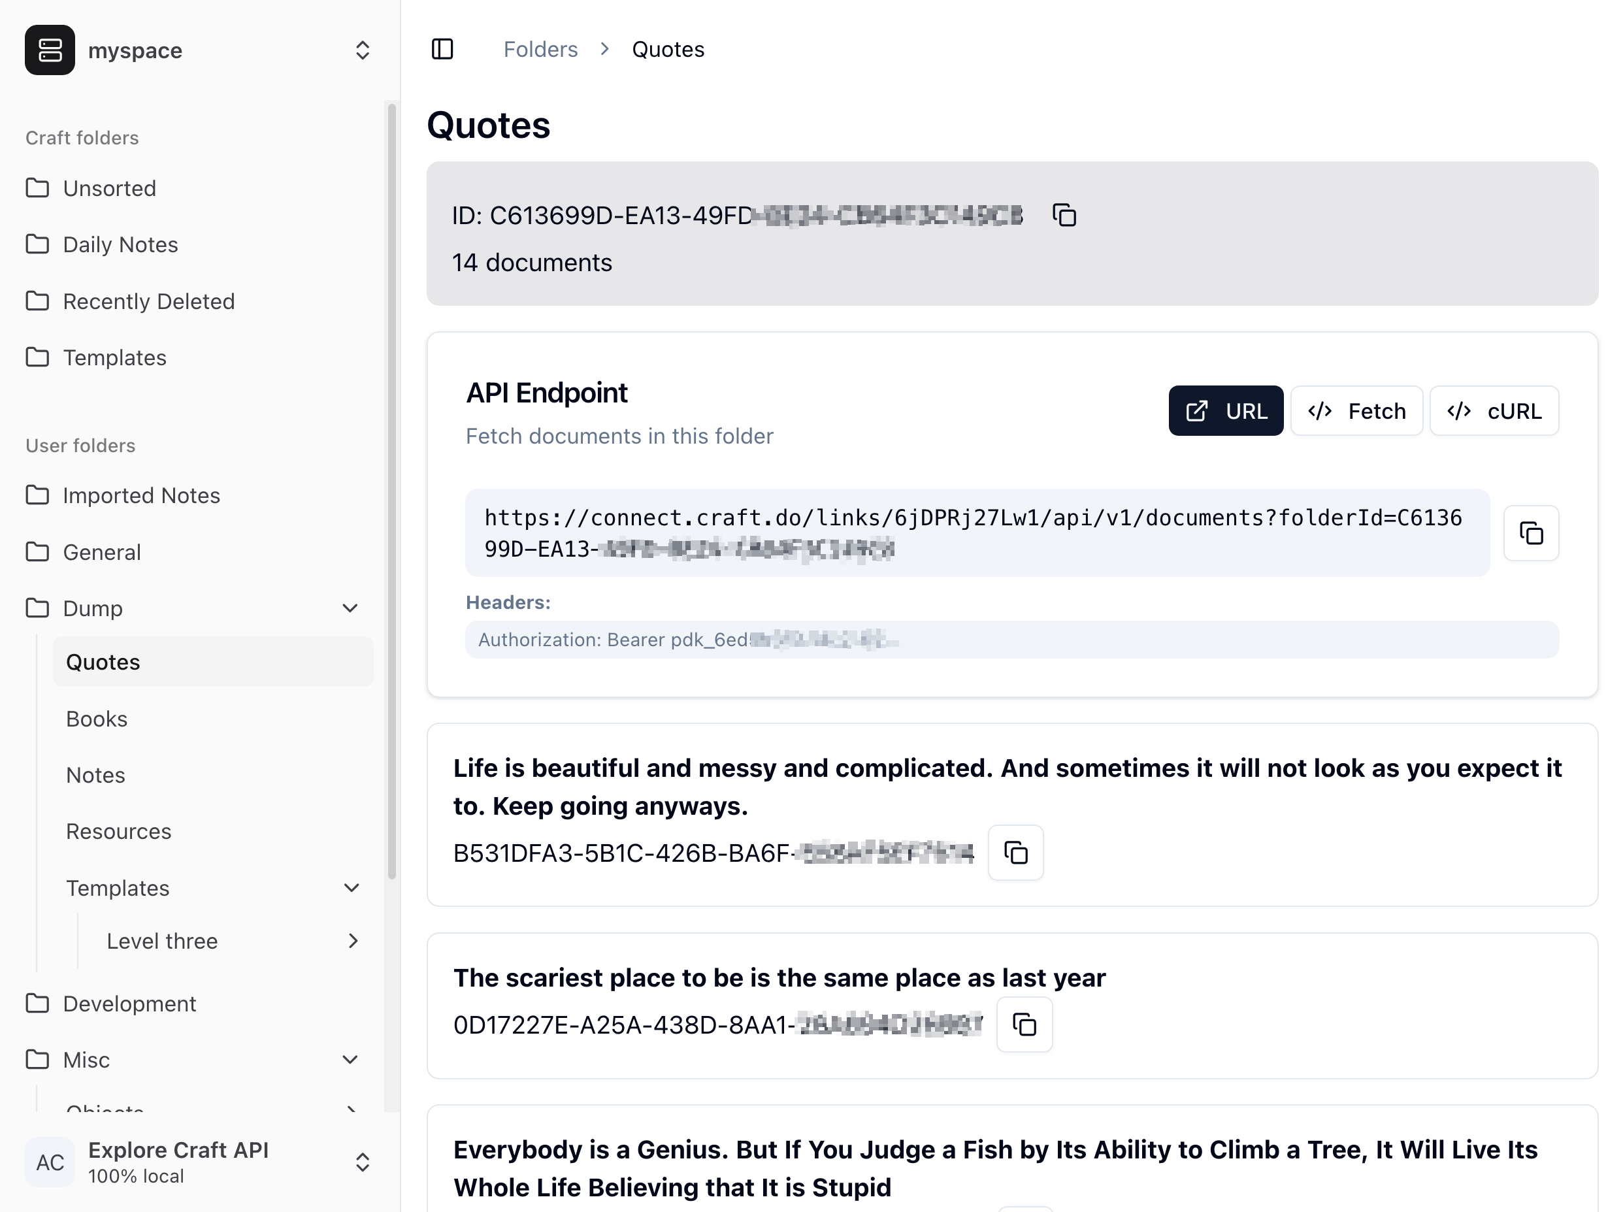The height and width of the screenshot is (1212, 1623).
Task: Go to Folders breadcrumb link
Action: 540,49
